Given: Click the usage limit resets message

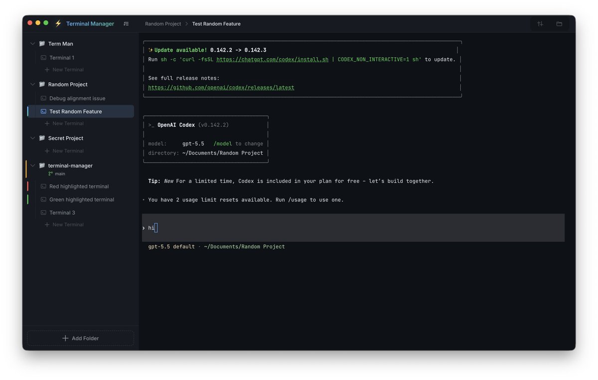Looking at the screenshot, I should coord(246,200).
